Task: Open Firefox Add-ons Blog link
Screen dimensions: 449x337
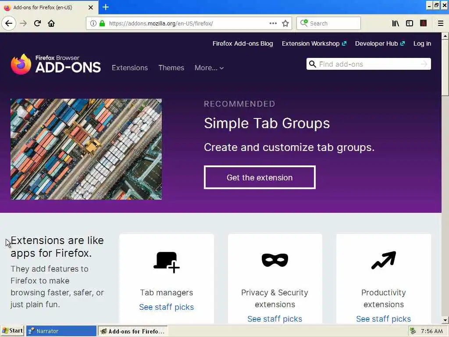Action: (242, 43)
